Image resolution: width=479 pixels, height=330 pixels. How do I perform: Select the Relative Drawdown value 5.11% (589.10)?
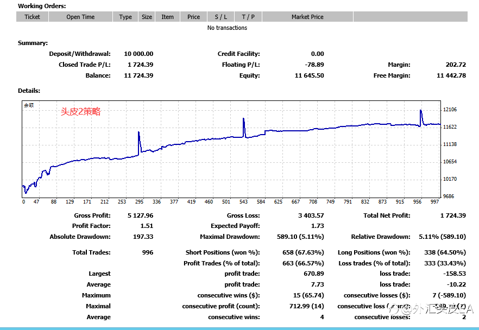442,237
